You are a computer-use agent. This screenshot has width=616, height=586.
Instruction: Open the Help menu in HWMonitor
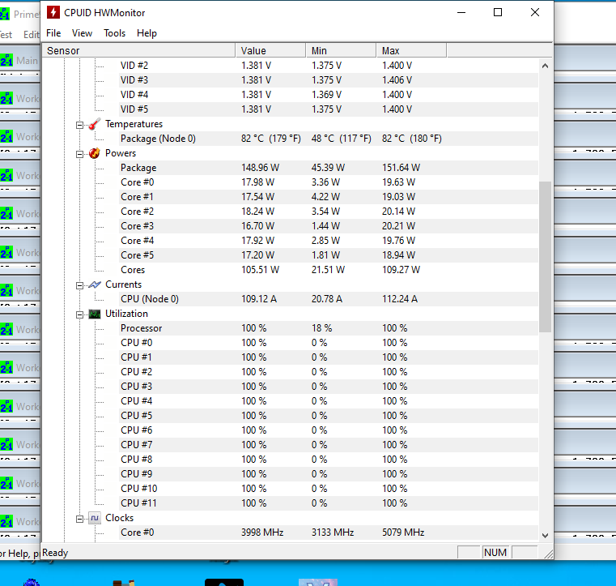pyautogui.click(x=147, y=33)
